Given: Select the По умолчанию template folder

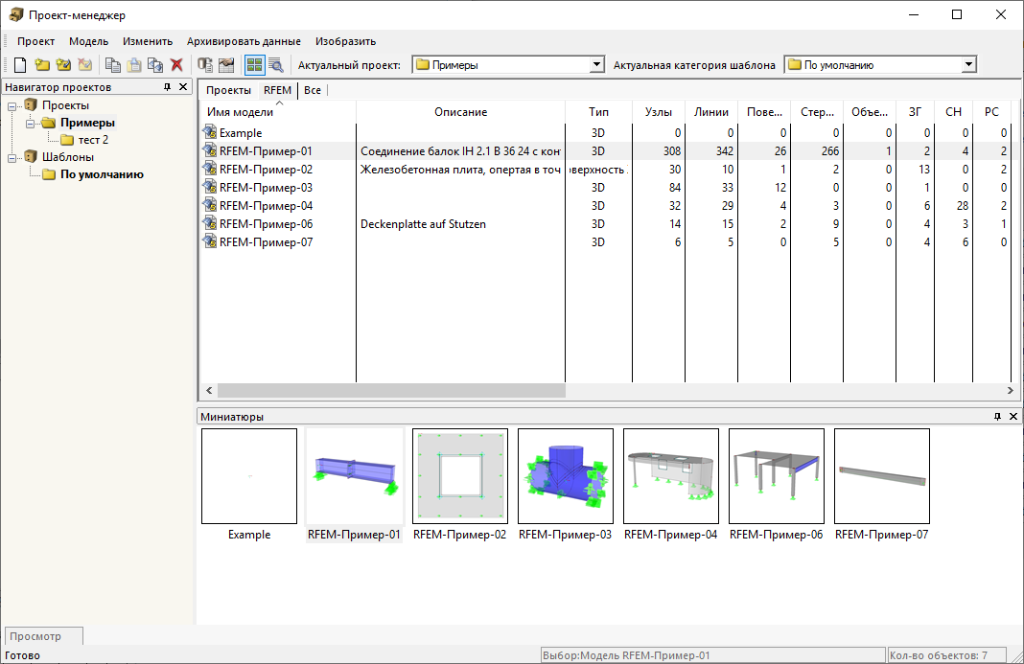Looking at the screenshot, I should [102, 174].
